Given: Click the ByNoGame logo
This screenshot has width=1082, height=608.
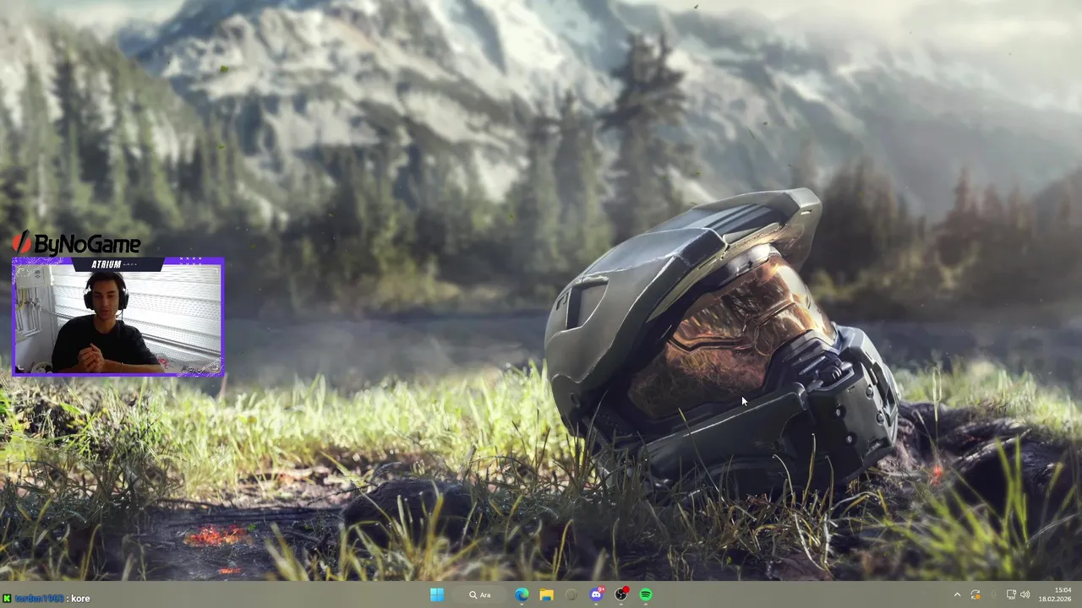Looking at the screenshot, I should tap(76, 243).
